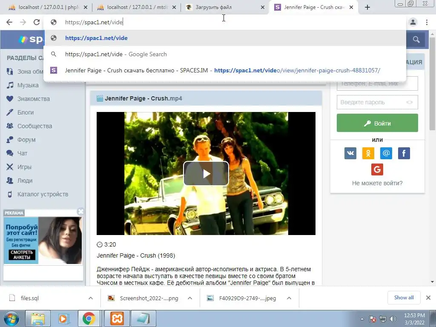Click the address bar URL text
The width and height of the screenshot is (436, 327).
point(94,22)
